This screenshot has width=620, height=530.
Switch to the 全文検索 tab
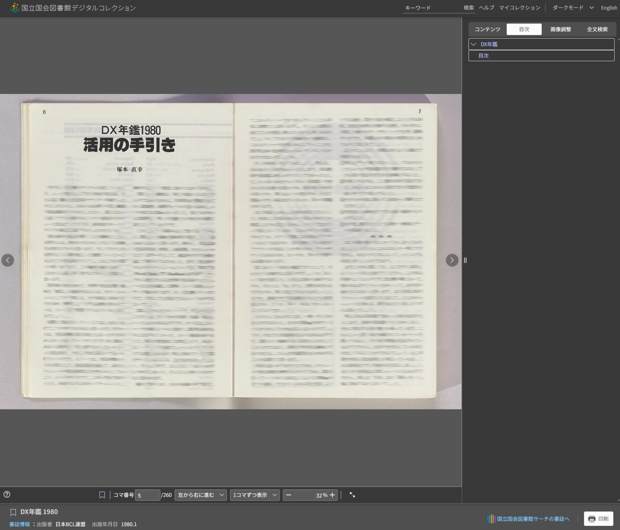click(x=597, y=29)
